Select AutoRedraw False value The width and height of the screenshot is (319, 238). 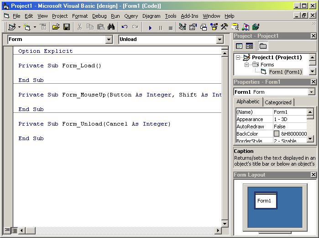(x=290, y=127)
